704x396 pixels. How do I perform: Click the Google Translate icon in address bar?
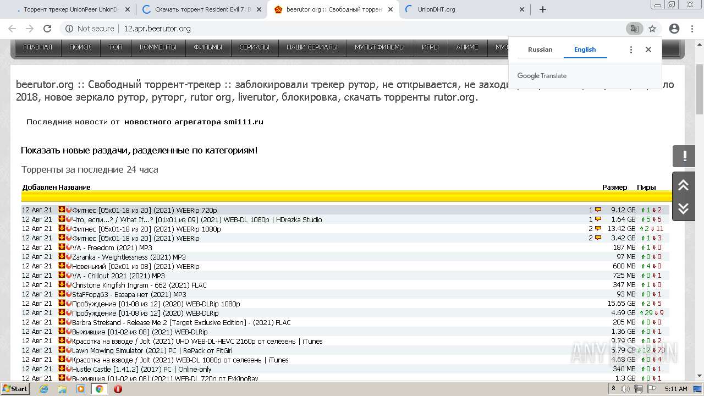pyautogui.click(x=634, y=29)
